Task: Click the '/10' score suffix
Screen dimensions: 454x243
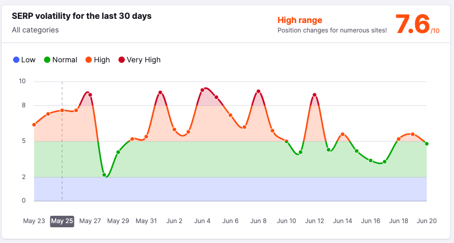Action: coord(435,31)
